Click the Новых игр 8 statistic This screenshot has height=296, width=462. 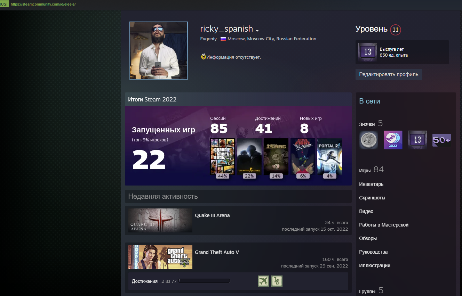(x=311, y=125)
